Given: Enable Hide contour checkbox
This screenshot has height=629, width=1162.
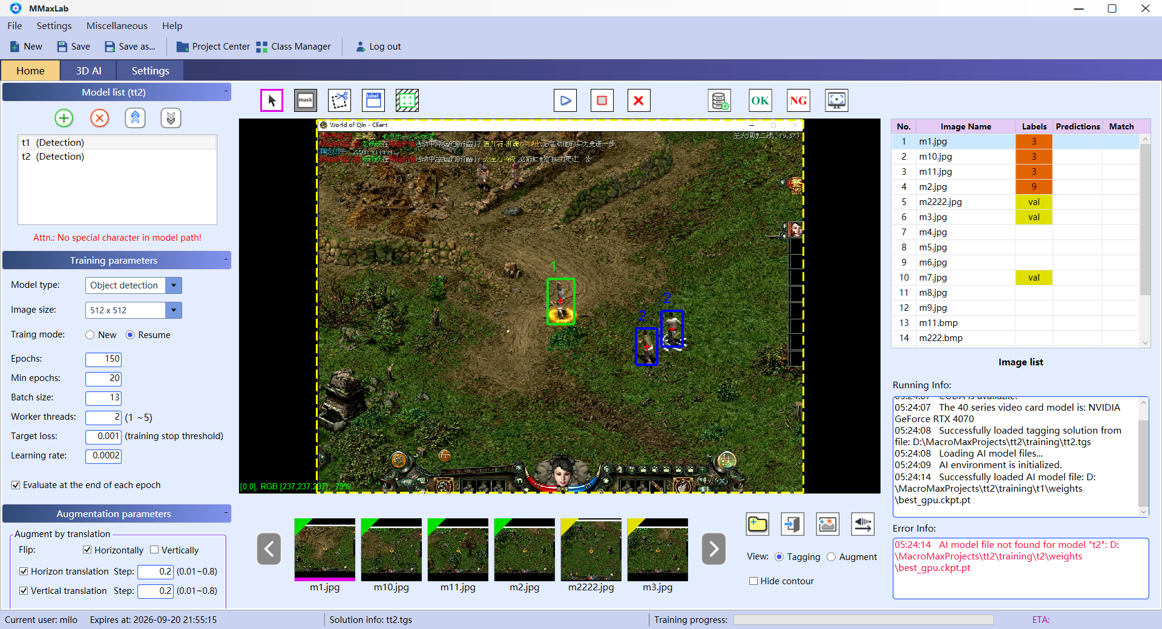Looking at the screenshot, I should (753, 581).
